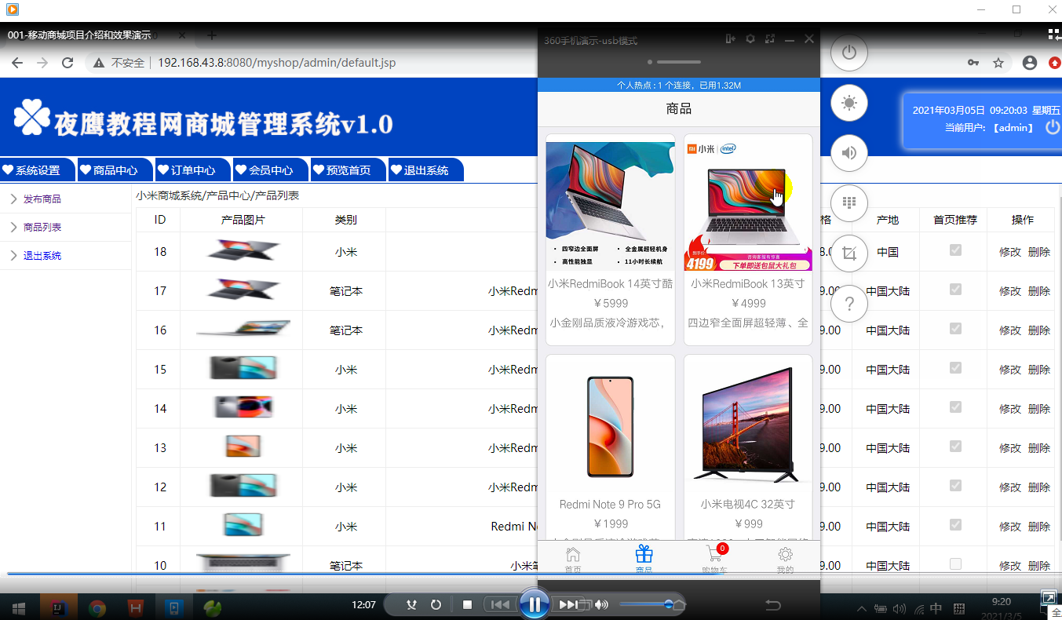This screenshot has width=1062, height=620.
Task: Uncheck homepage recommend for product ID 14
Action: (x=955, y=407)
